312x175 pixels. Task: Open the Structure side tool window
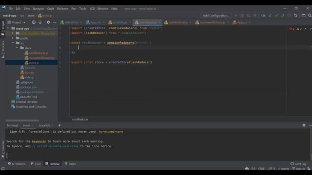pyautogui.click(x=2, y=50)
